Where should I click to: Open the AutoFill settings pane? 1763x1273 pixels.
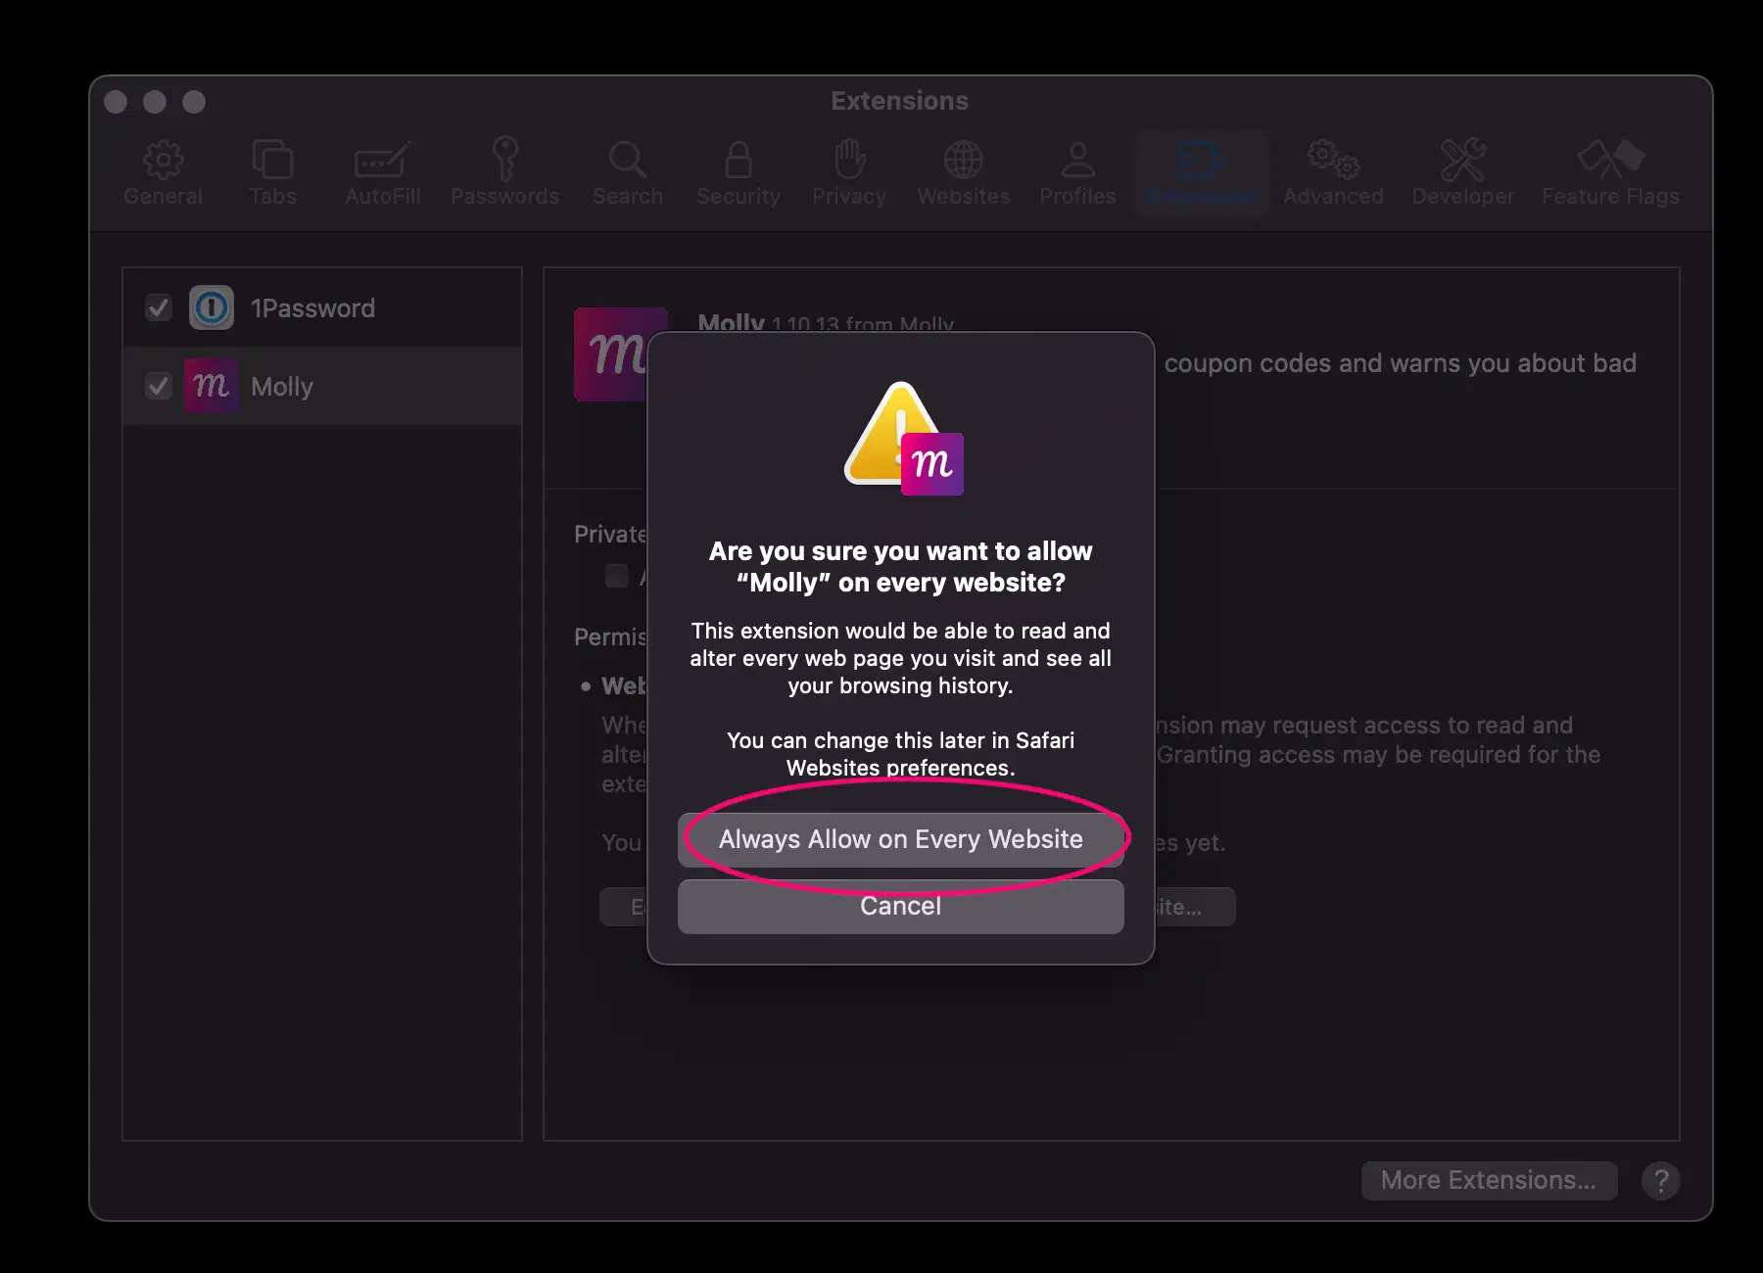pyautogui.click(x=382, y=172)
